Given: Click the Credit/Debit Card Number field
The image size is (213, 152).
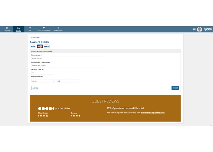Looking at the screenshot, I should point(68,66).
